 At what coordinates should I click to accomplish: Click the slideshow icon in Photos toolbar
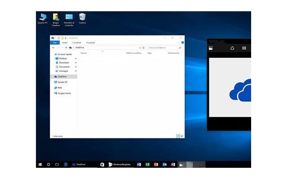(x=244, y=48)
